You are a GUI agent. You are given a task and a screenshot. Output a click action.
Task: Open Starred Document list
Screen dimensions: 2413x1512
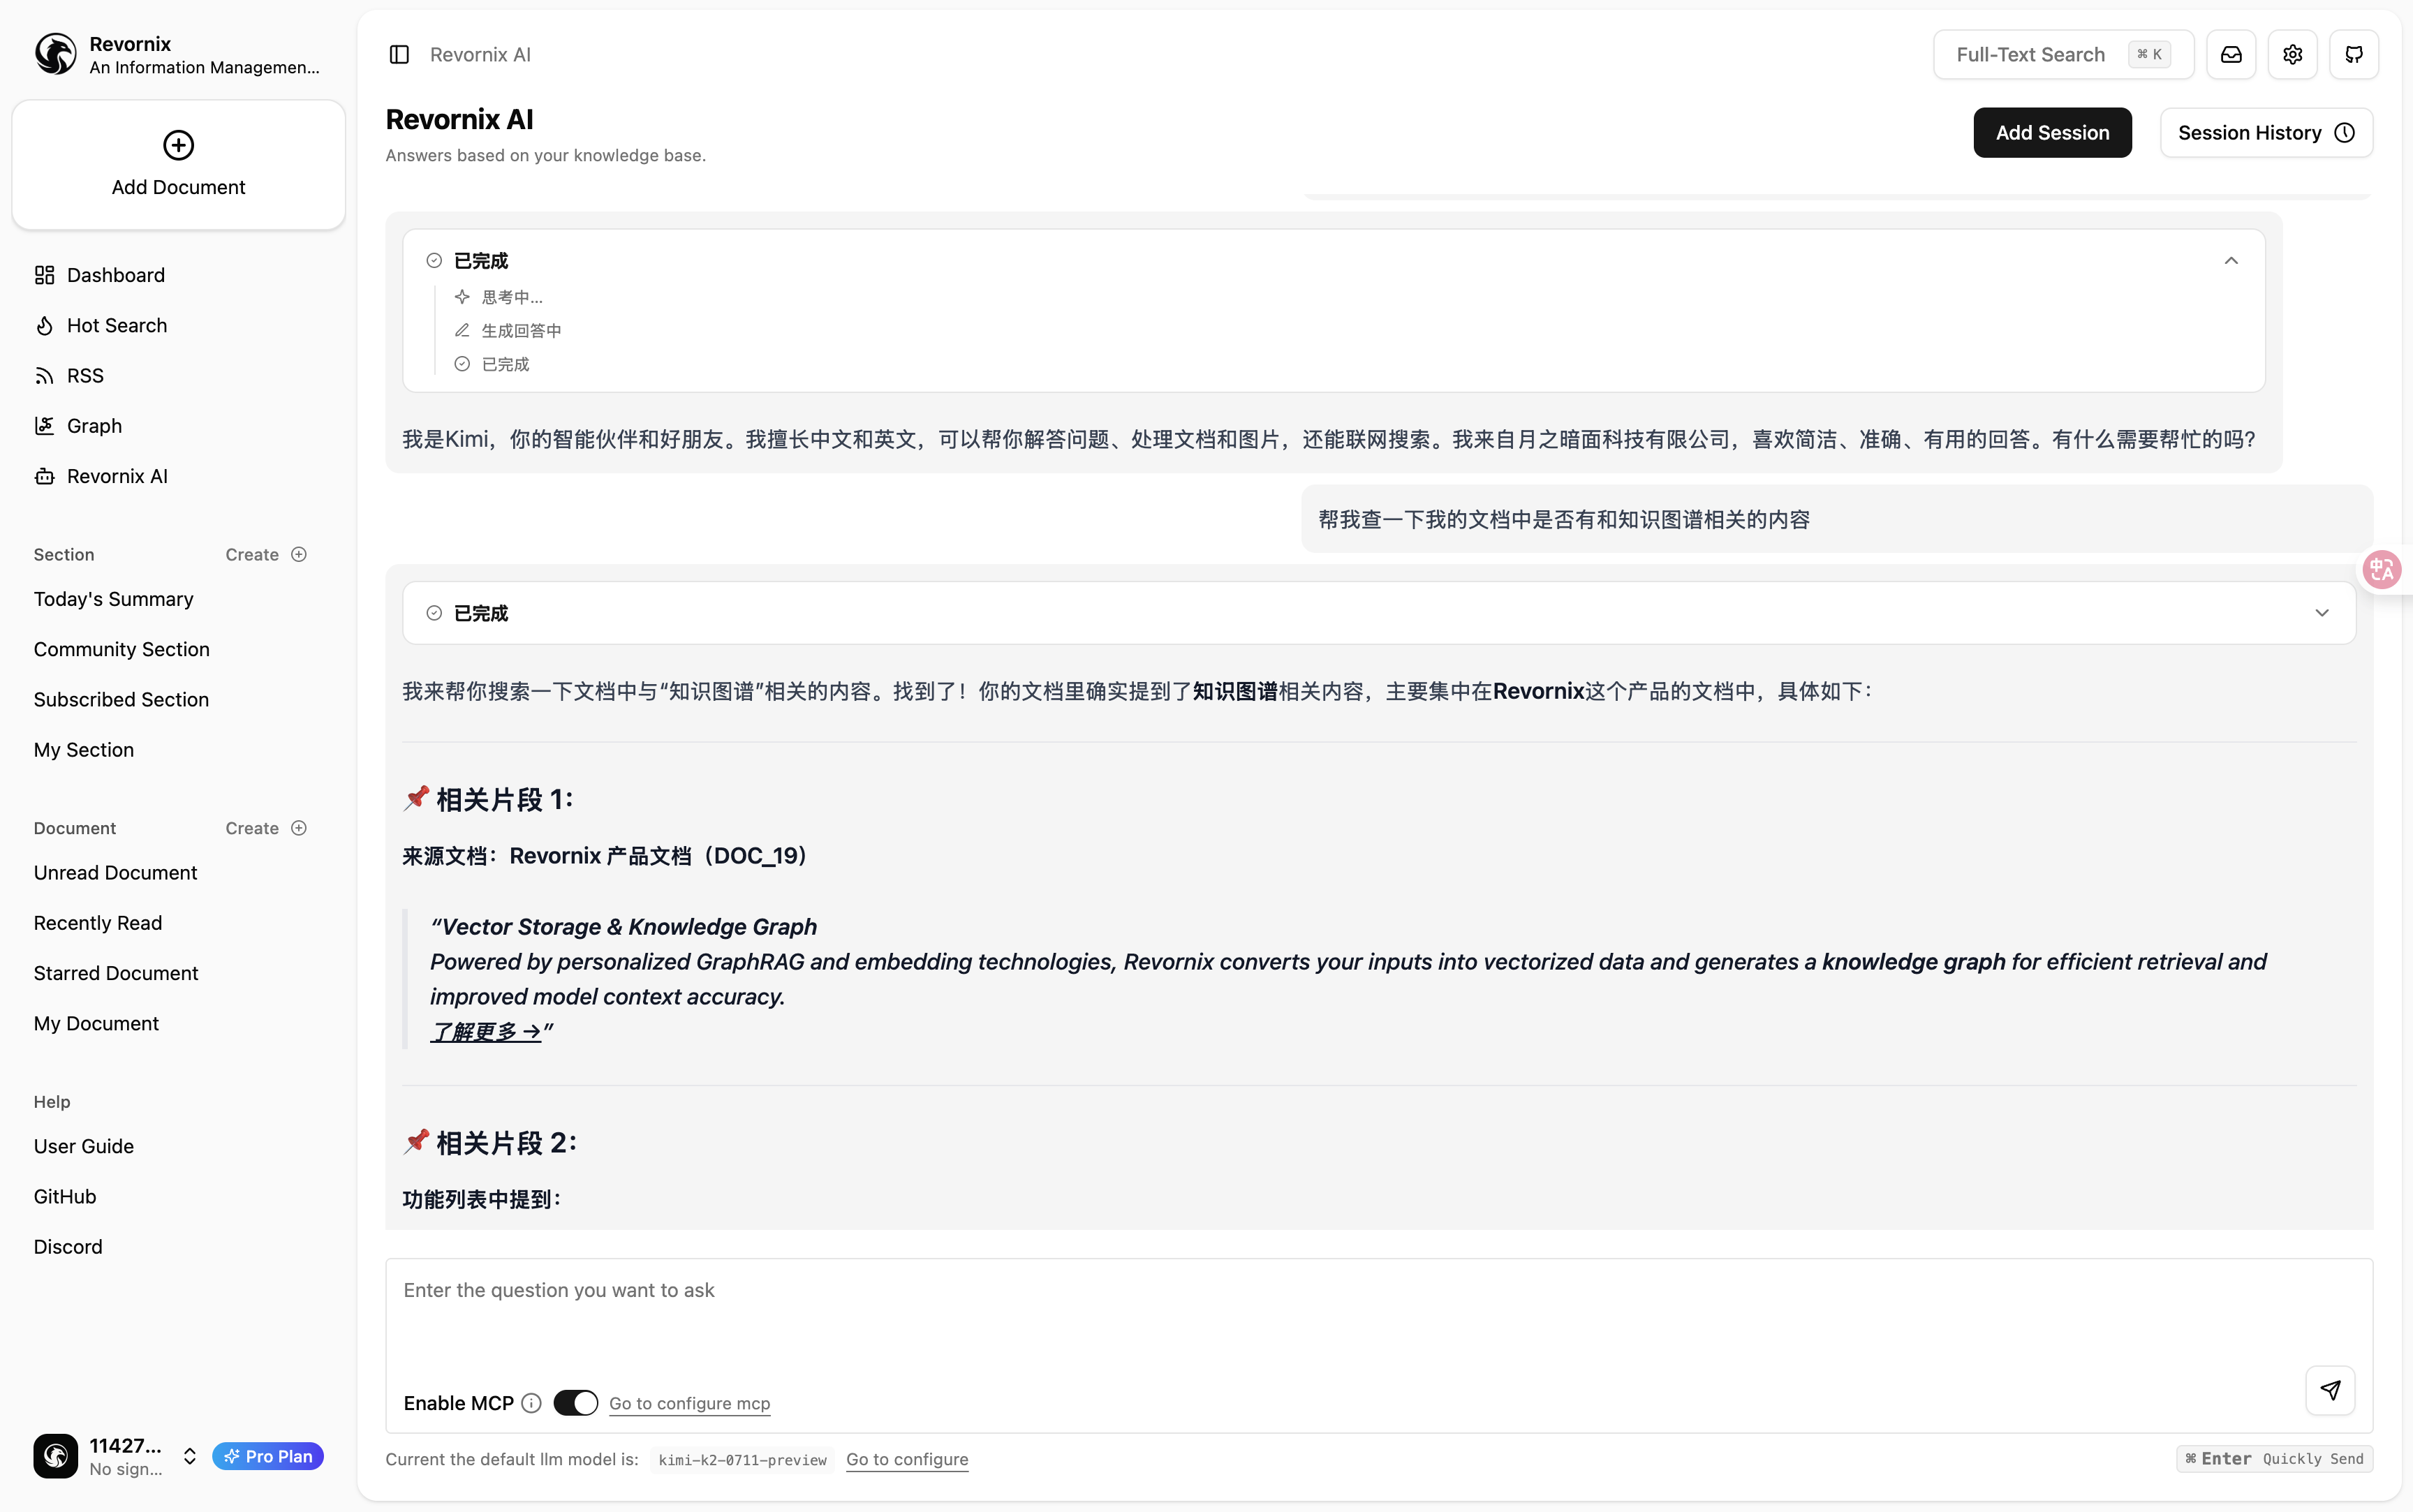coord(116,973)
